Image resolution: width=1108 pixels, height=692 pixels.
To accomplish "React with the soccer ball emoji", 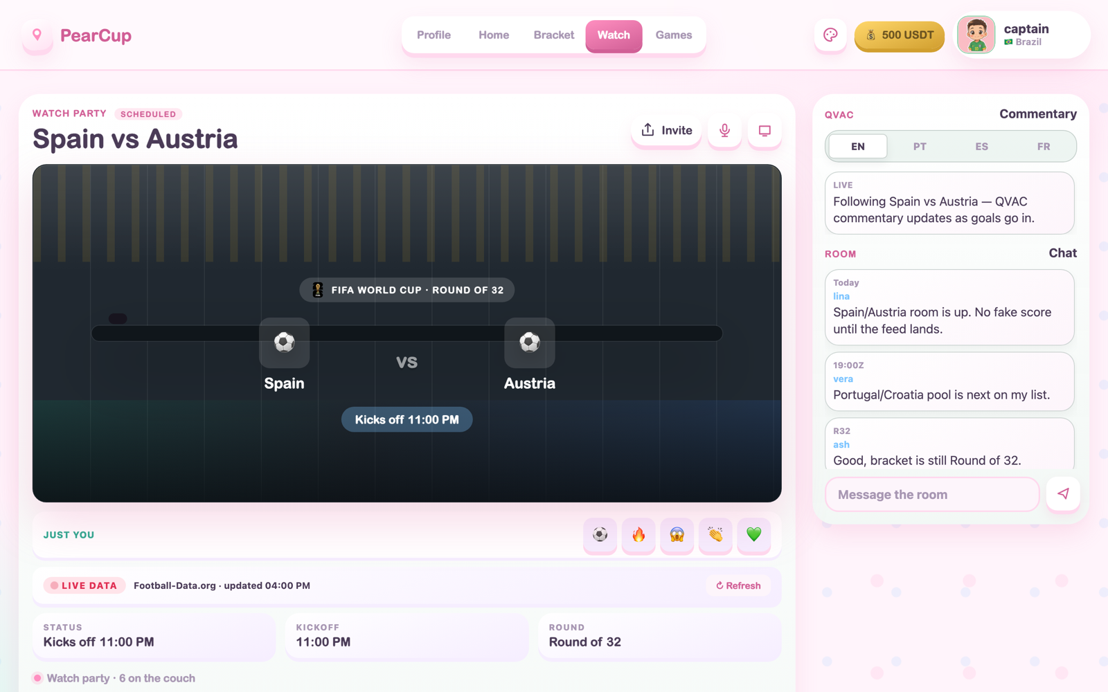I will pos(600,534).
